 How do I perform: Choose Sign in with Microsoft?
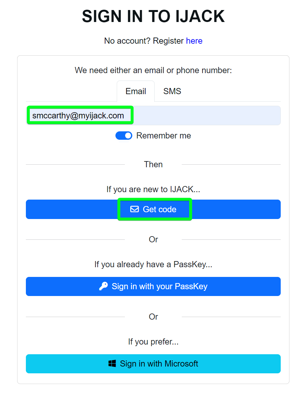153,364
